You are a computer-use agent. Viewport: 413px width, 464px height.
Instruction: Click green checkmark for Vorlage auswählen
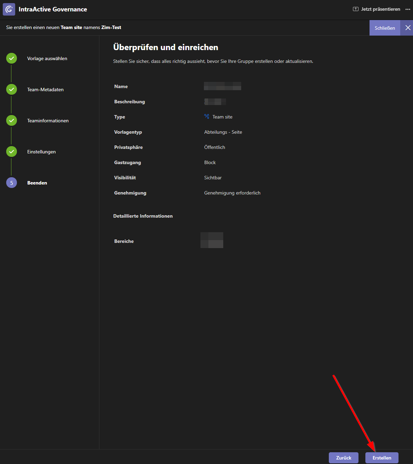click(11, 58)
